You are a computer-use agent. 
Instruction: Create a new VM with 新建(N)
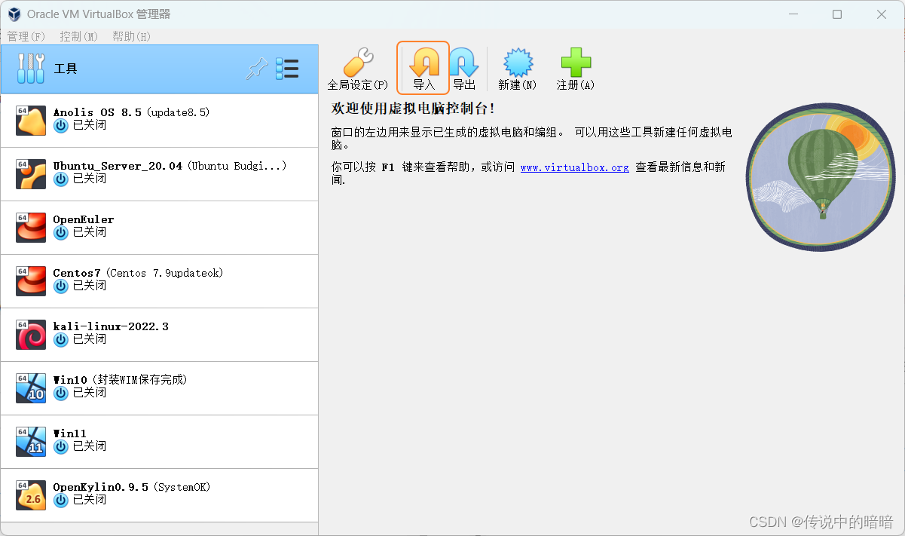(518, 69)
